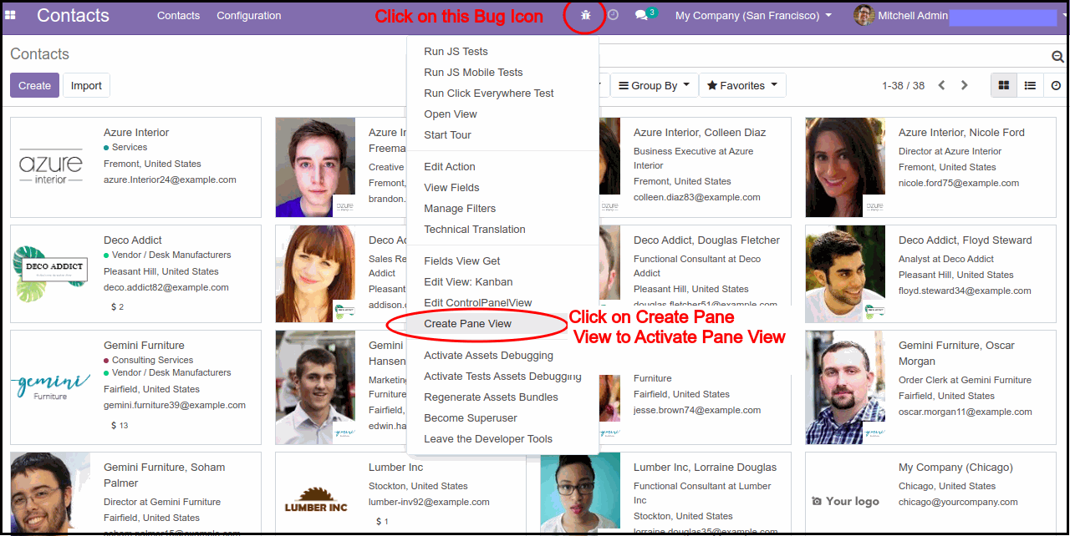Switch to kanban view icon

click(x=1004, y=85)
